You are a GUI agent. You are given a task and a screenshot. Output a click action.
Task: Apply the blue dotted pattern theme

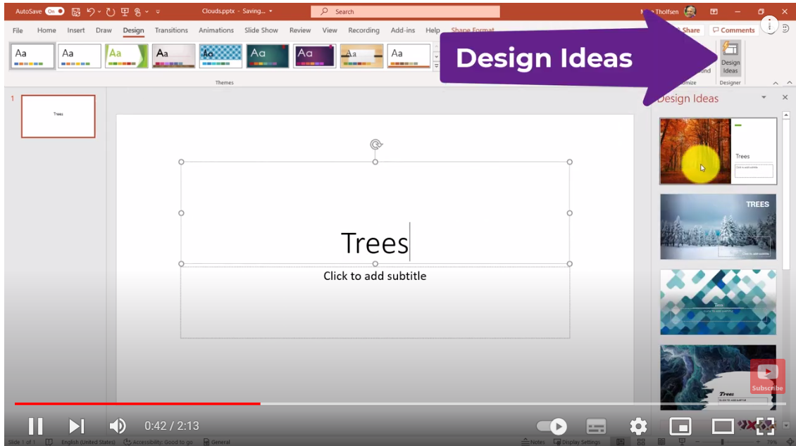pos(220,56)
